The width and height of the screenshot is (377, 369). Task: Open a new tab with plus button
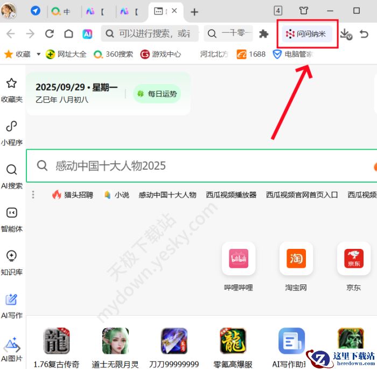click(194, 12)
